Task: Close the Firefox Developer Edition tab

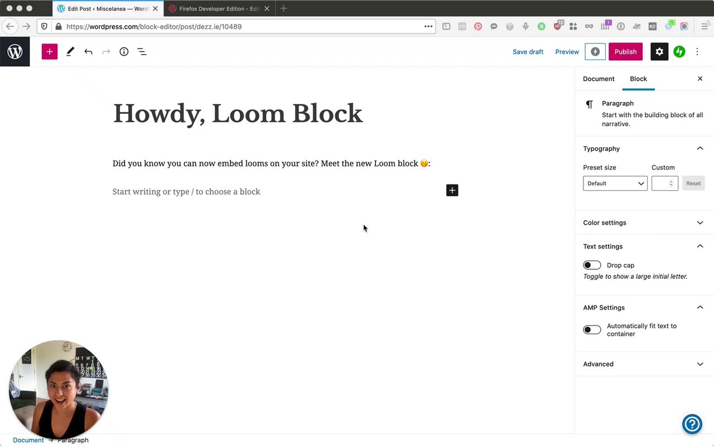Action: [267, 9]
